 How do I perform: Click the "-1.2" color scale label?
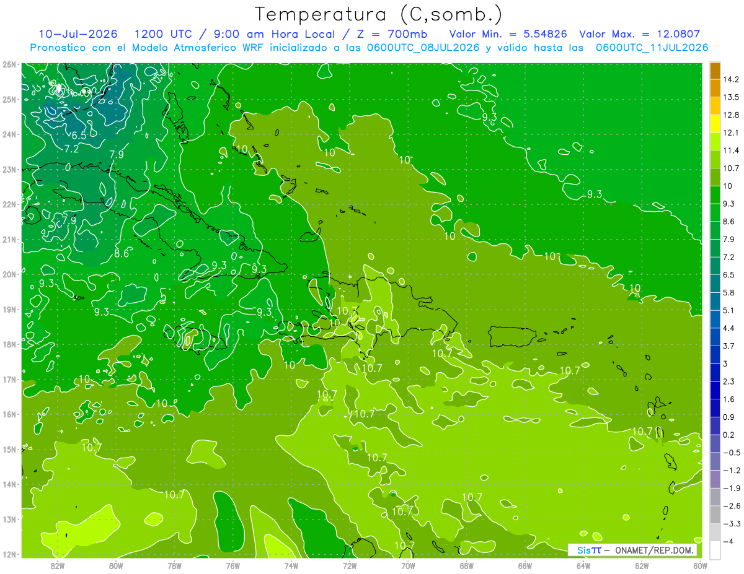731,470
